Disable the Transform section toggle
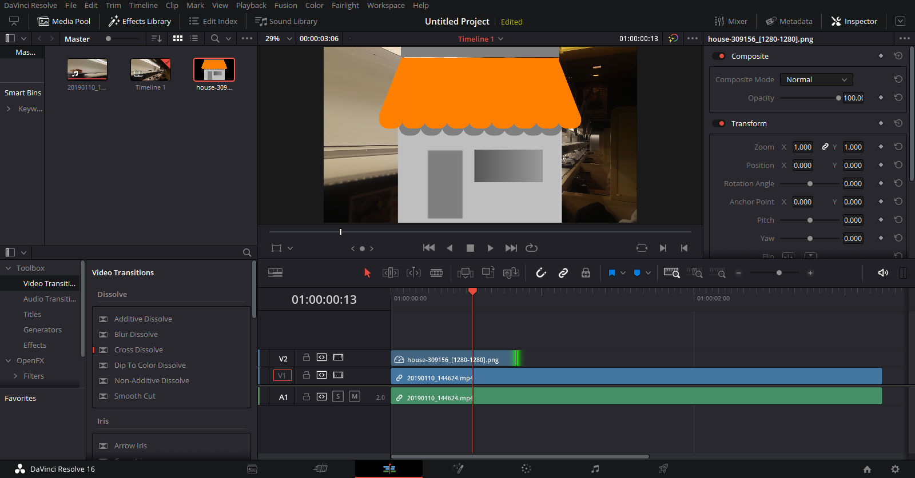 [719, 123]
